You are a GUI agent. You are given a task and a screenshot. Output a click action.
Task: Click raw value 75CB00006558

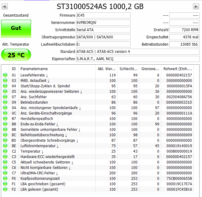click(179, 178)
